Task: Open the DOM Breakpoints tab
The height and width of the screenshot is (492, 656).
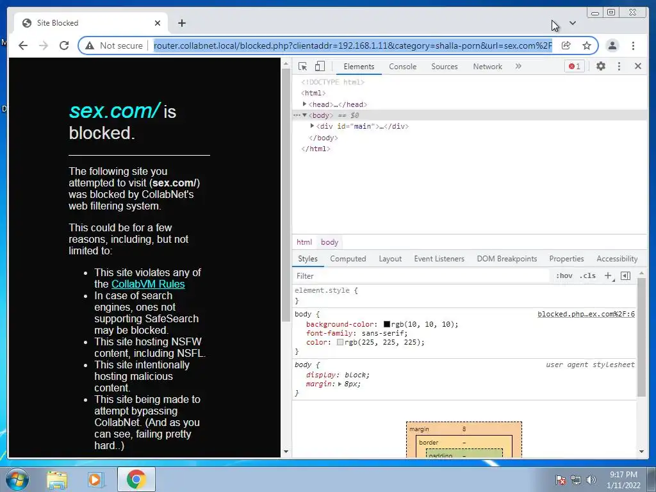Action: click(x=507, y=259)
